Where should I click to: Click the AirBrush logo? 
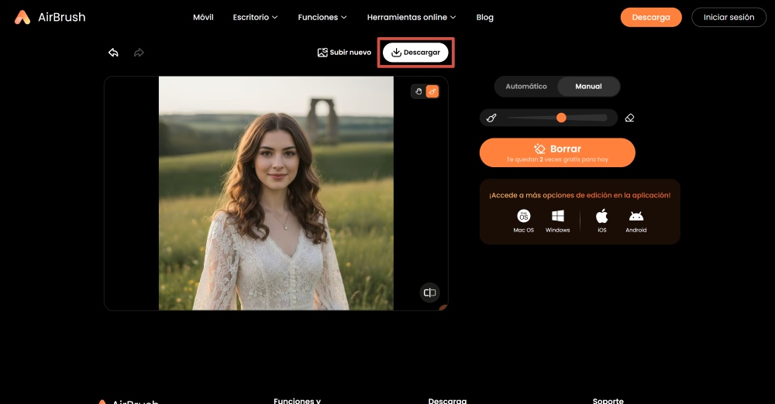50,17
